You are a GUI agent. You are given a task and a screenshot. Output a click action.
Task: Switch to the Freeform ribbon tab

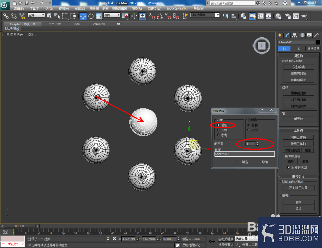(55, 24)
